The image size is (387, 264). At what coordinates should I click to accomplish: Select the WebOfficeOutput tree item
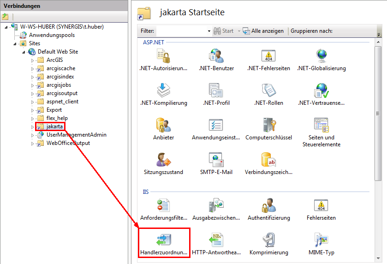(68, 143)
